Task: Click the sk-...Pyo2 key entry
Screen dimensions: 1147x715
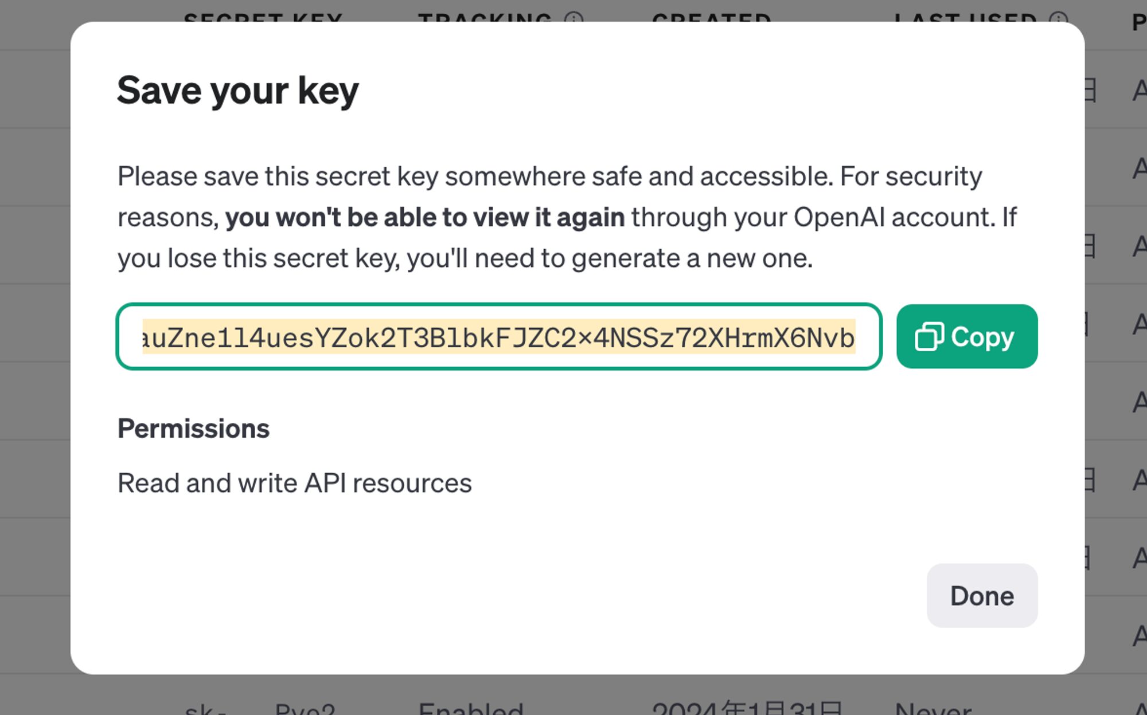Action: click(x=259, y=709)
